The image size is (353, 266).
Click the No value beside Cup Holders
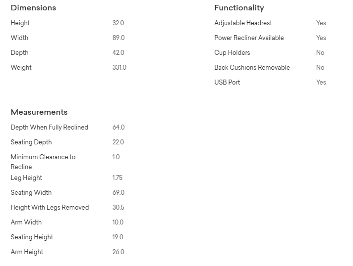pos(320,53)
